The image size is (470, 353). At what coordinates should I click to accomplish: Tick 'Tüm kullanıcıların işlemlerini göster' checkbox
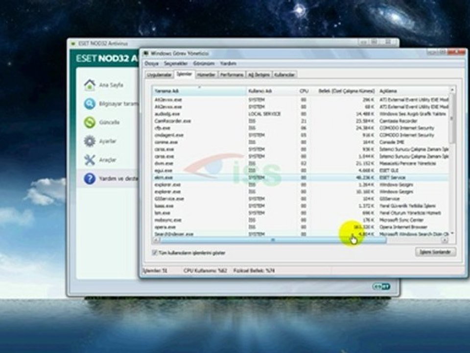click(x=155, y=253)
